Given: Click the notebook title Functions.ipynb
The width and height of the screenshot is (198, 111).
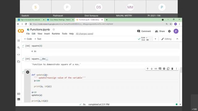Looking at the screenshot, I should pos(40,30).
